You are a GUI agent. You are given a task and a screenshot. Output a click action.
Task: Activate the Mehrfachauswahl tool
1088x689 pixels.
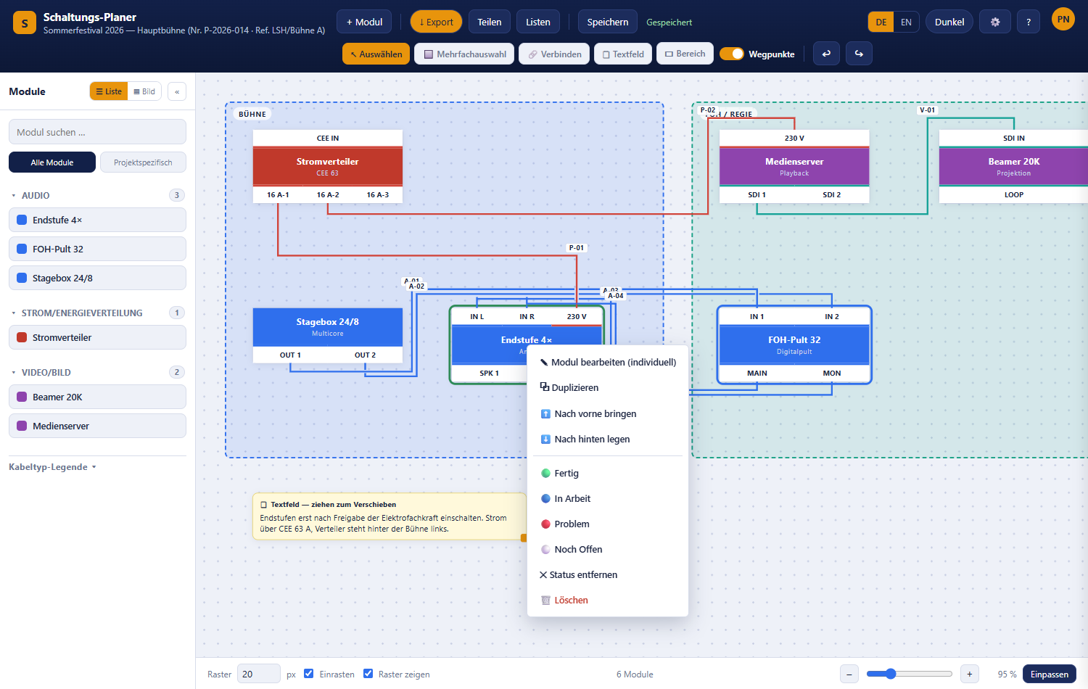pyautogui.click(x=465, y=54)
